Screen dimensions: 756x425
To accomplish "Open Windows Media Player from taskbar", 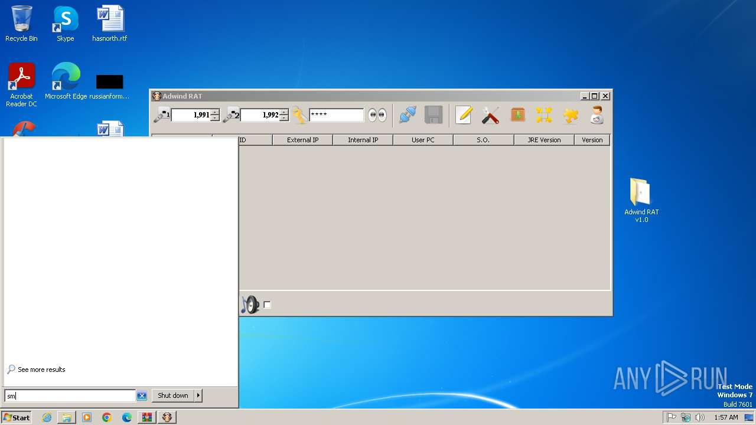I will pyautogui.click(x=87, y=417).
